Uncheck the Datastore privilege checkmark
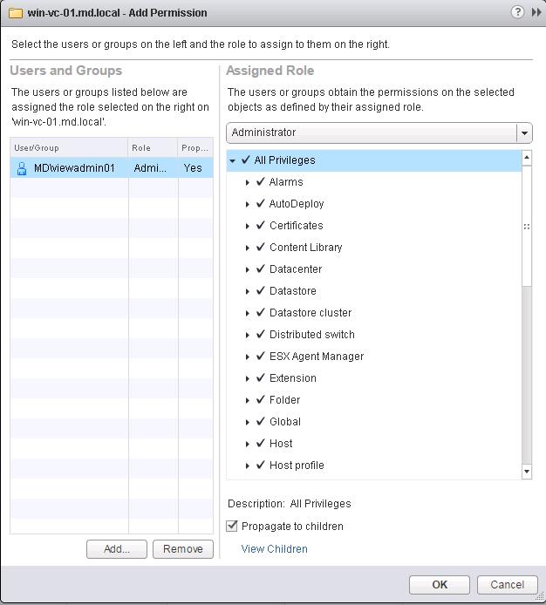546x605 pixels. point(261,291)
